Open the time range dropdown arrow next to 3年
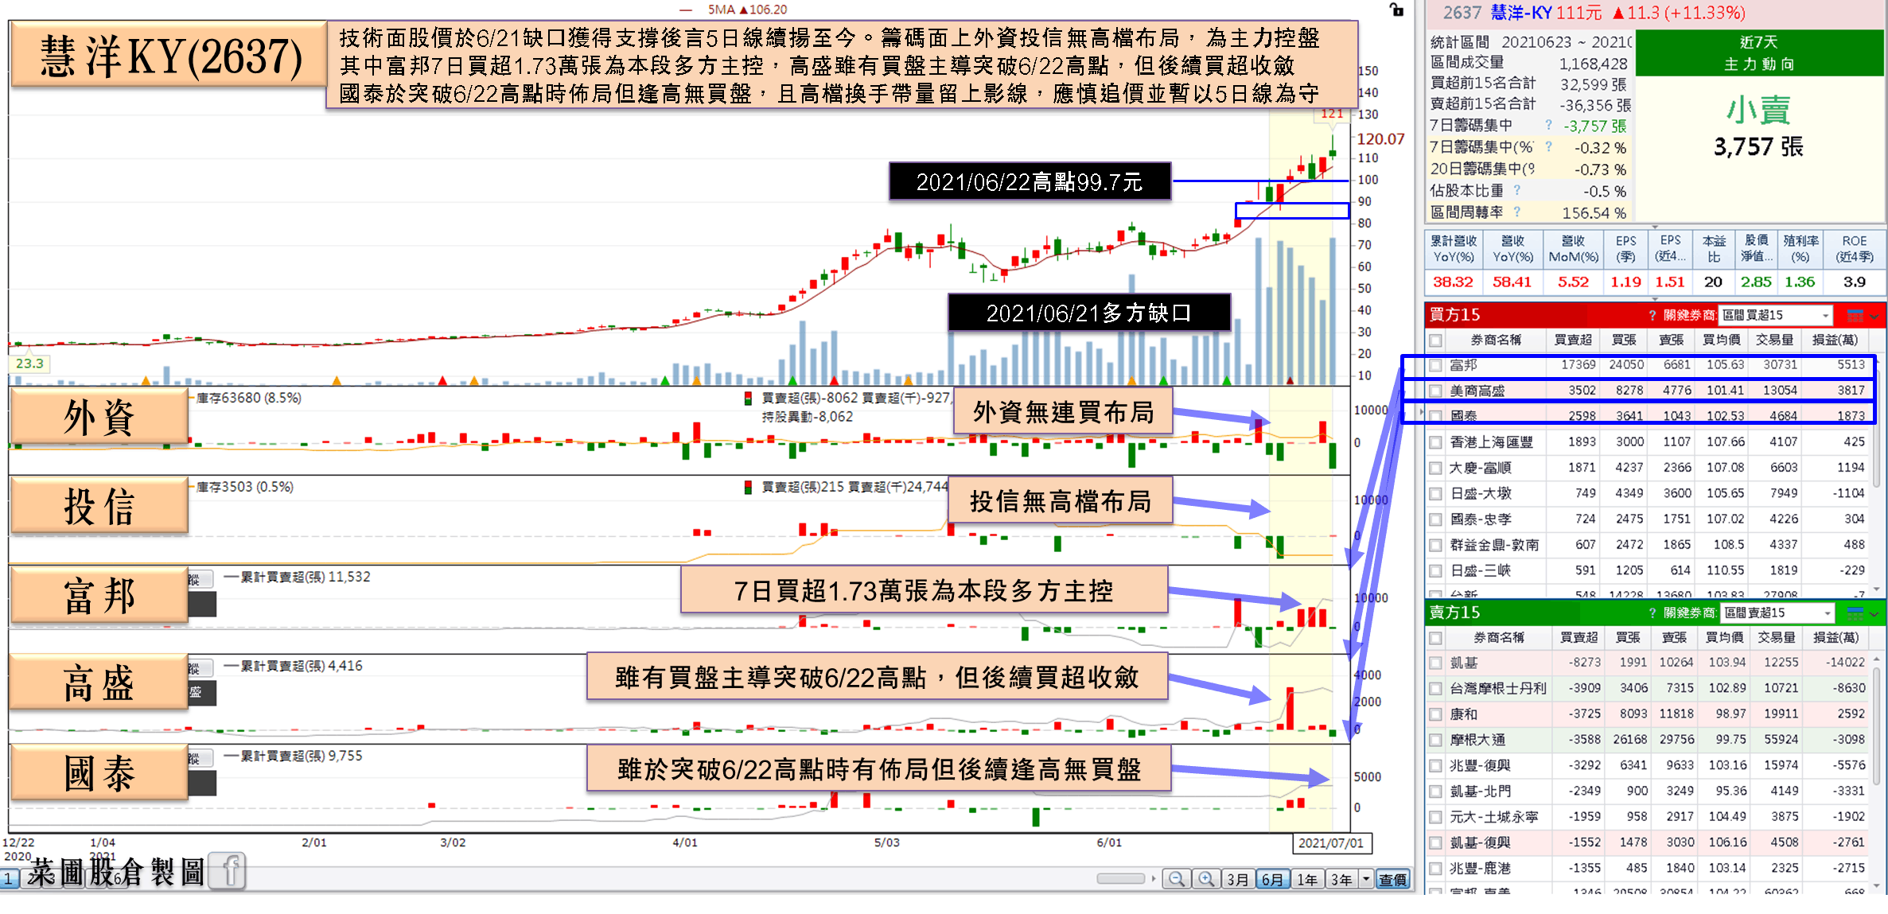The width and height of the screenshot is (1888, 914). pos(1366,879)
